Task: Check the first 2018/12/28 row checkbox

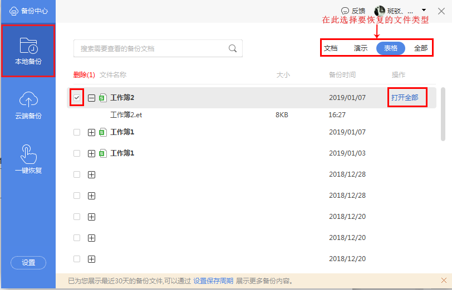Action: coord(77,174)
